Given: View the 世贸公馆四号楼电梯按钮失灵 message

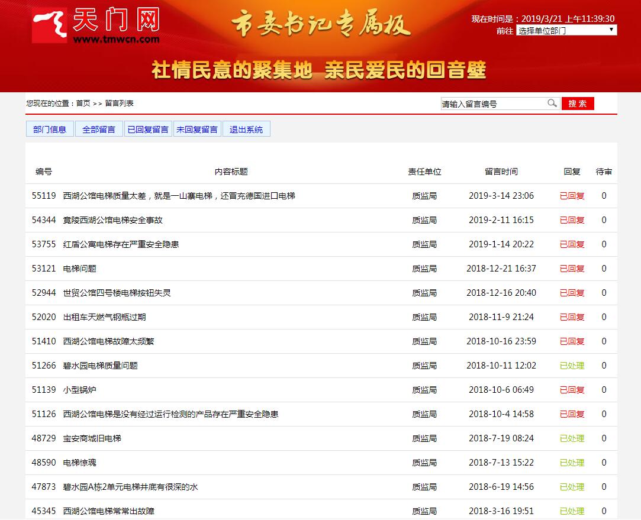Looking at the screenshot, I should (117, 293).
